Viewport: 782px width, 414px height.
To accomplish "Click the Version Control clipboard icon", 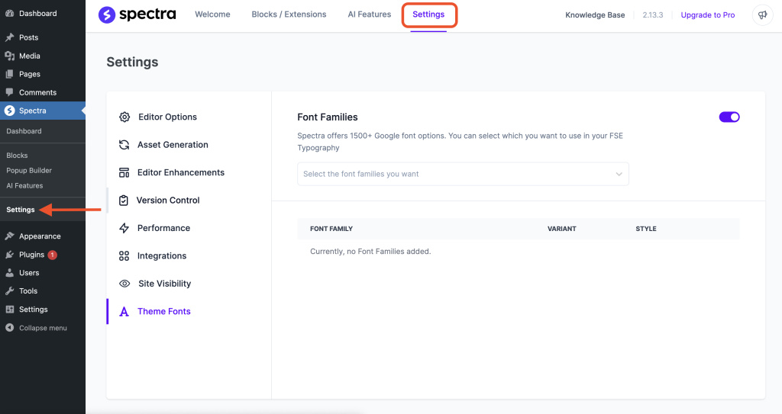I will coord(124,201).
